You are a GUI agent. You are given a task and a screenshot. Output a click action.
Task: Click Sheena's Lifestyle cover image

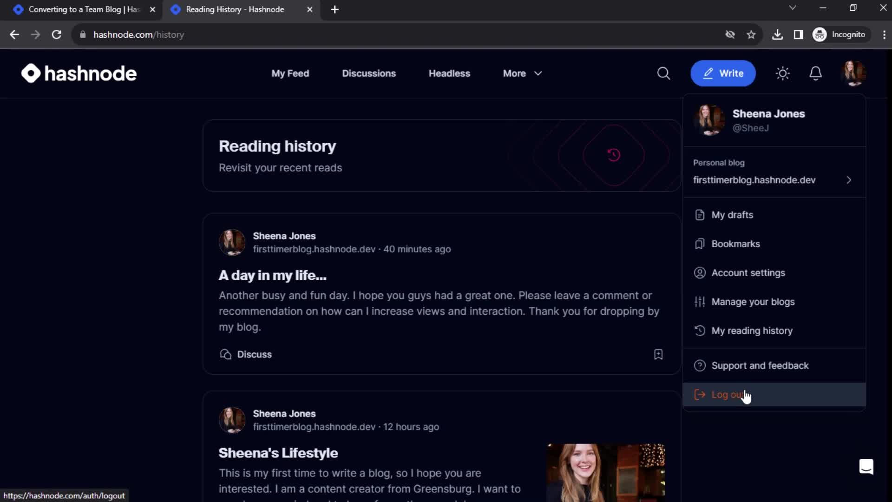[x=606, y=472]
